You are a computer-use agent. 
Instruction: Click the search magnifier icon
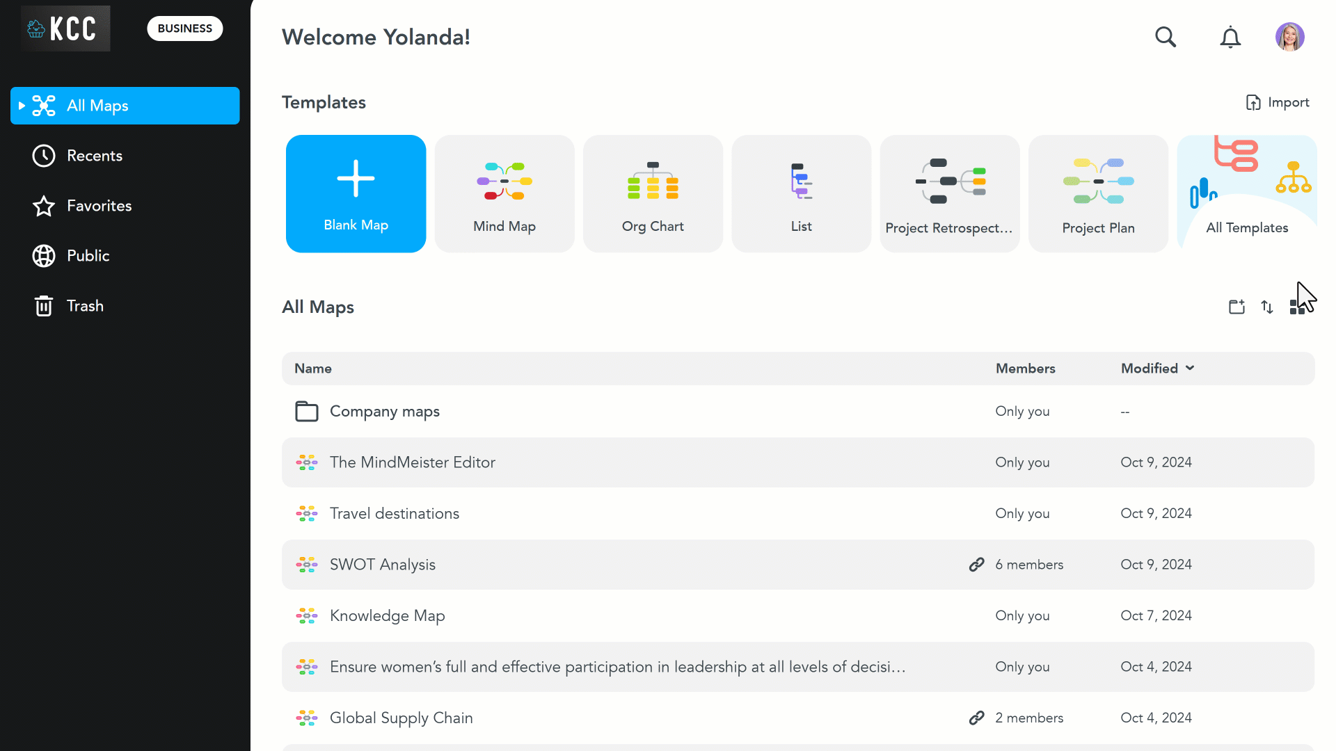click(1166, 37)
